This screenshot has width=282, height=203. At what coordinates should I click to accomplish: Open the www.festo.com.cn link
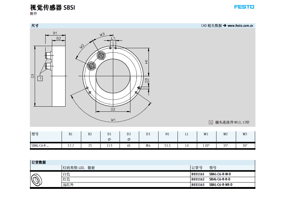240,26
